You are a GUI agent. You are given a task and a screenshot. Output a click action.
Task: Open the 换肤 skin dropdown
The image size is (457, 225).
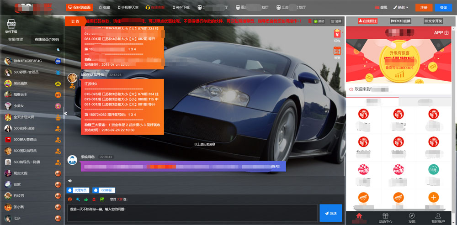[401, 8]
